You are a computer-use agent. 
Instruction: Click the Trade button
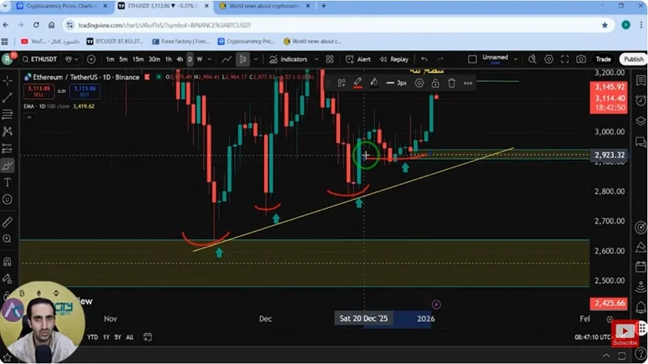point(603,59)
